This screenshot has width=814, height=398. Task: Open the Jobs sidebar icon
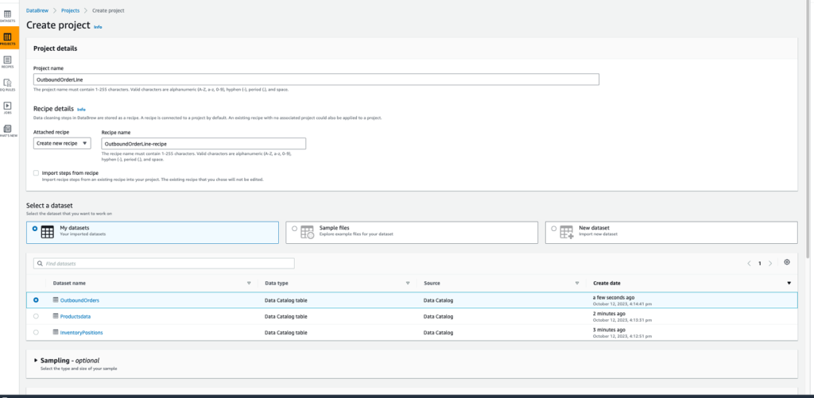tap(7, 106)
